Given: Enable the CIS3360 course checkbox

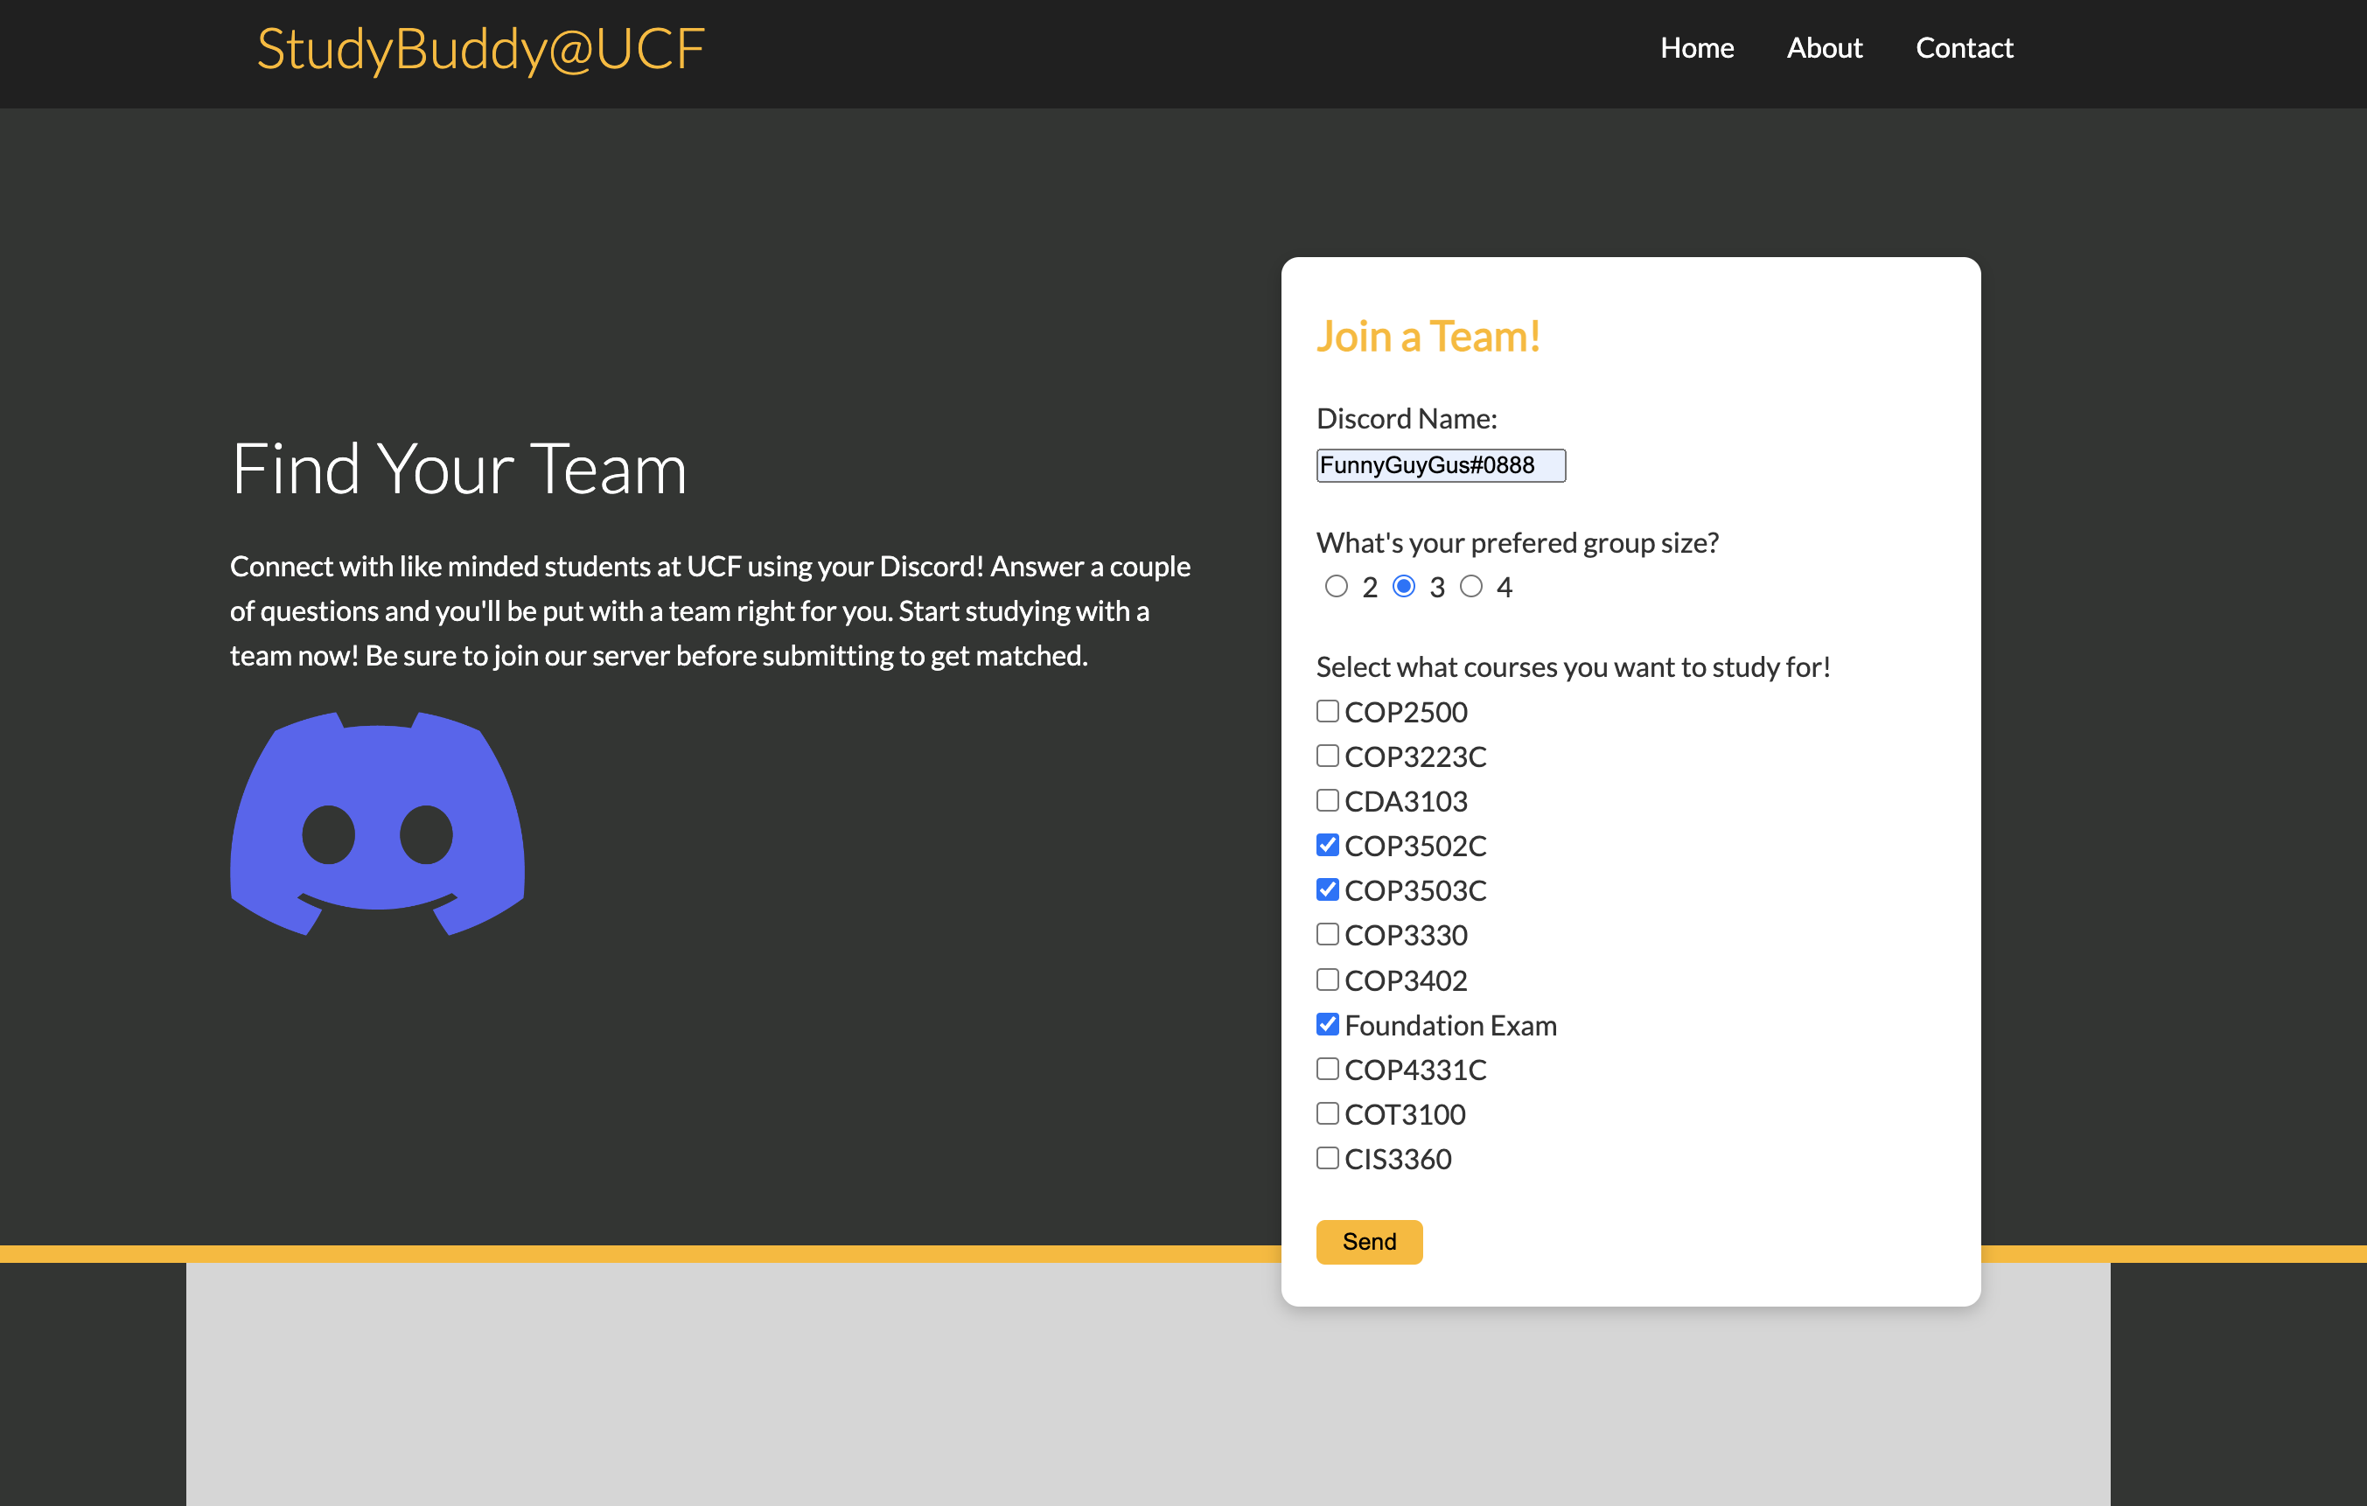Looking at the screenshot, I should click(x=1327, y=1158).
